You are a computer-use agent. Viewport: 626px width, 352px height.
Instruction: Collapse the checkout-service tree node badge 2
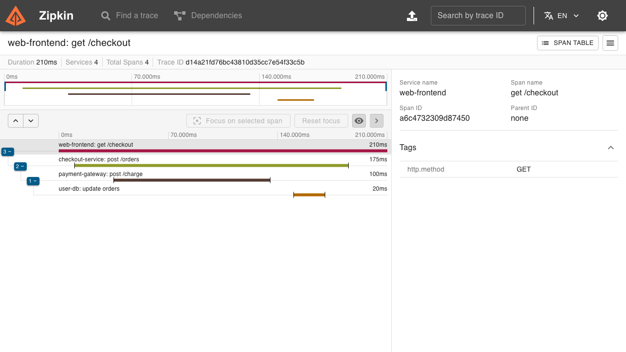click(x=20, y=166)
